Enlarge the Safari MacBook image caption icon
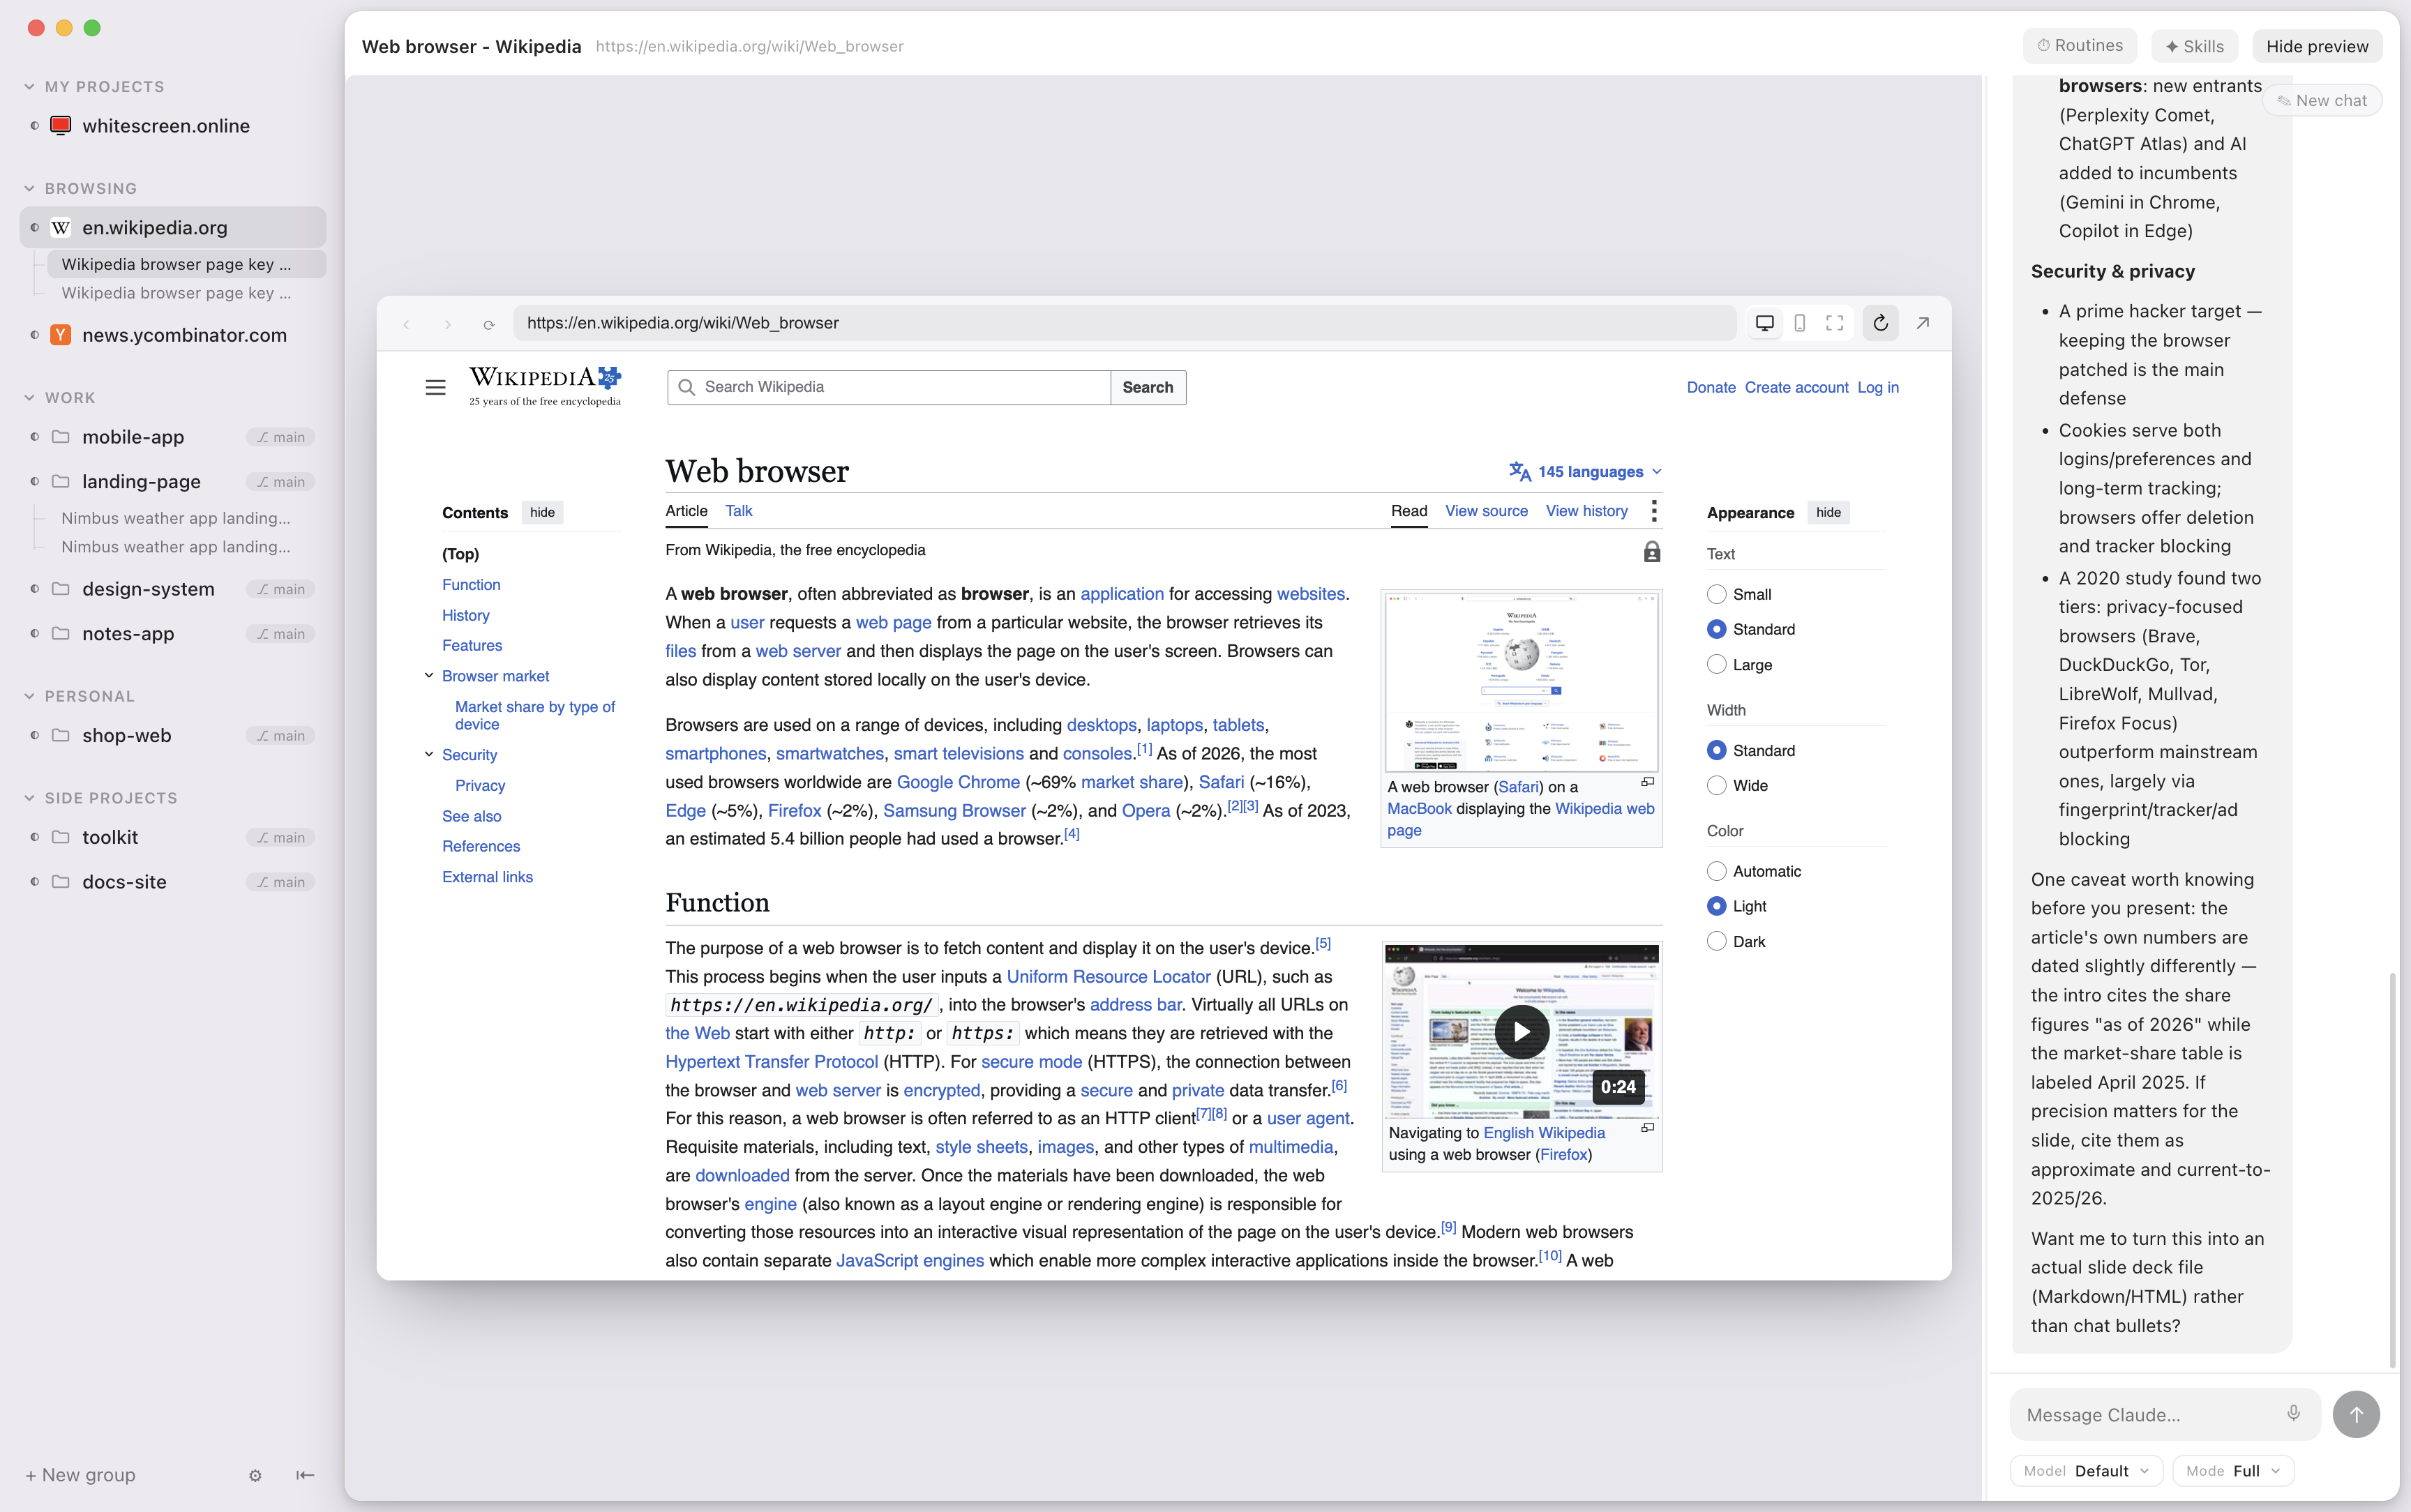This screenshot has height=1512, width=2411. click(1647, 782)
